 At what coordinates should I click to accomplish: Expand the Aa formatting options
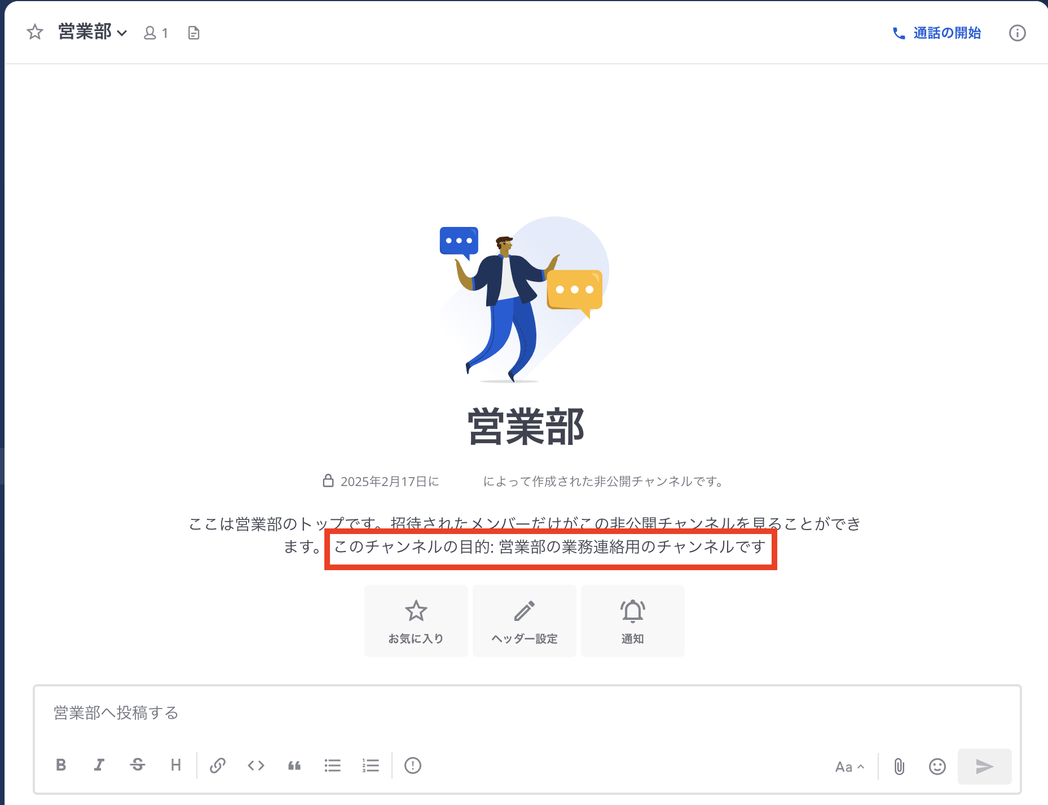tap(849, 767)
